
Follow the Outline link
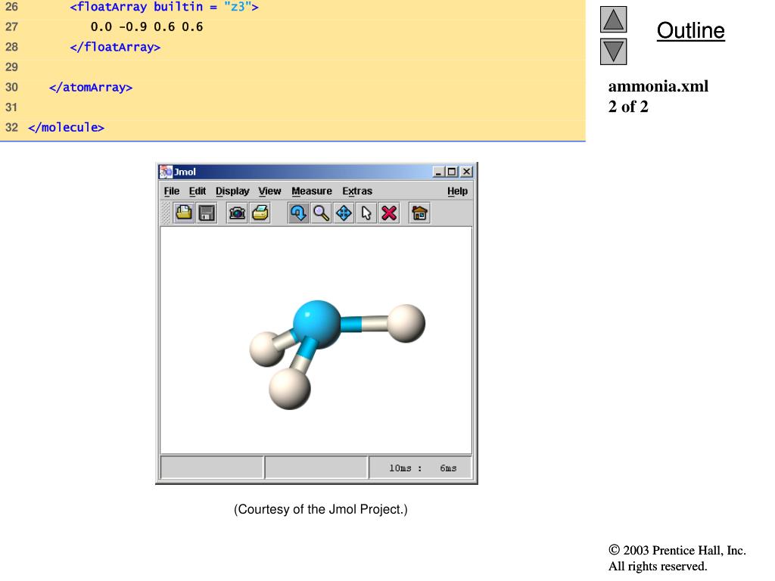pyautogui.click(x=690, y=30)
